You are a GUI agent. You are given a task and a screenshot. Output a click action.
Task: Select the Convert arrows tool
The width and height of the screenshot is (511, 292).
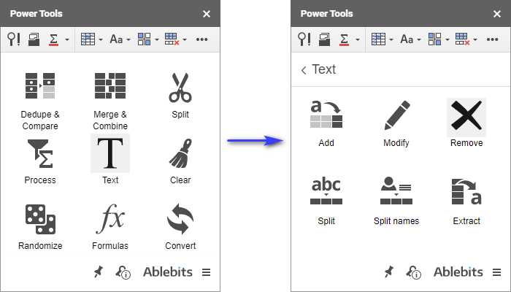click(x=180, y=227)
